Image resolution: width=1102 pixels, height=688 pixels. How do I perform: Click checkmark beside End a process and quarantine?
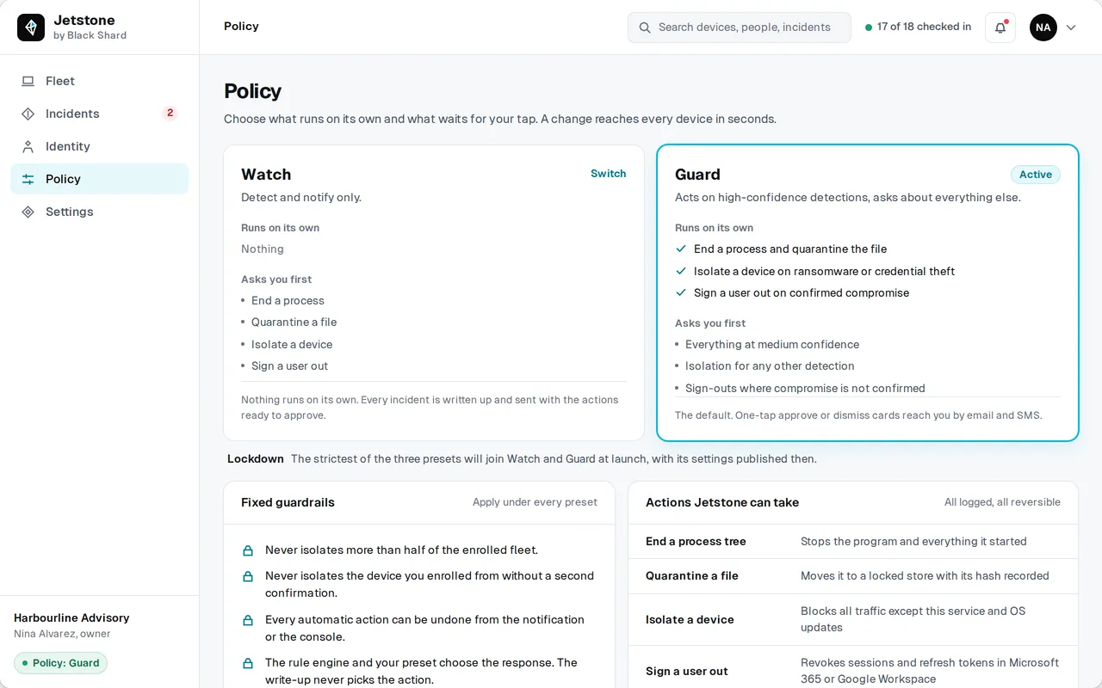point(681,249)
